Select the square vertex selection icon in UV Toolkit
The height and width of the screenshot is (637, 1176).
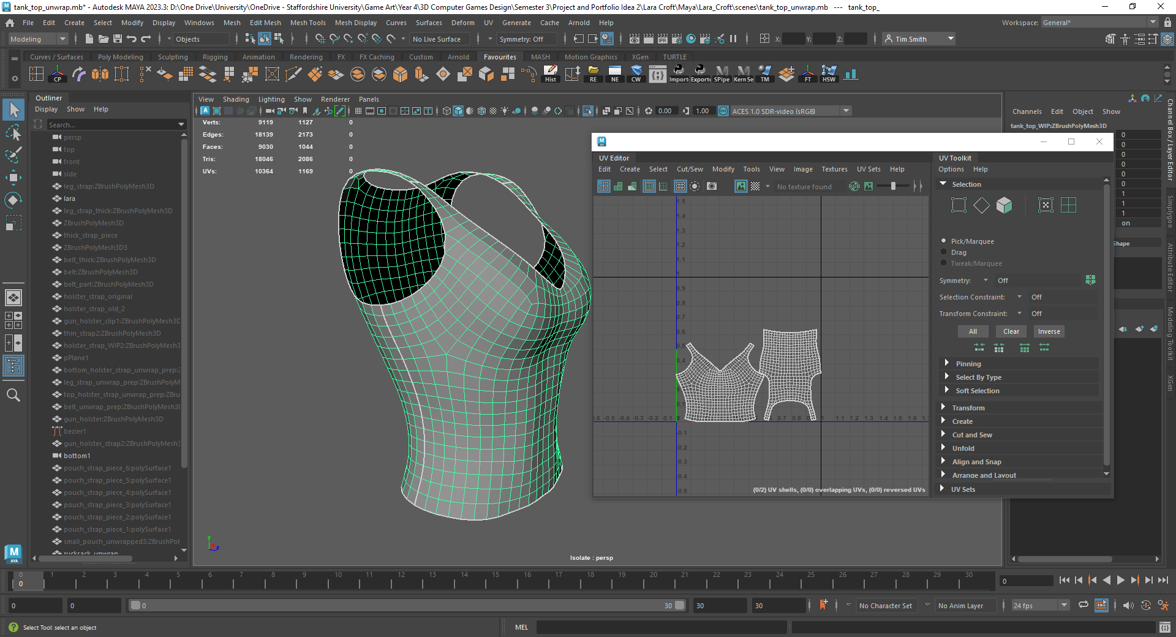(959, 205)
